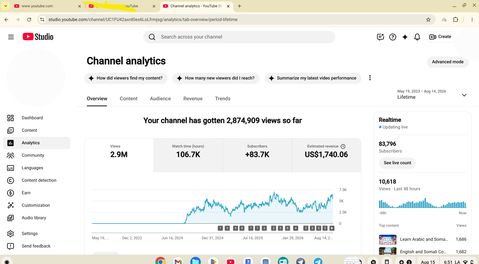479x264 pixels.
Task: Open the tab search dropdown
Action: tap(5, 6)
